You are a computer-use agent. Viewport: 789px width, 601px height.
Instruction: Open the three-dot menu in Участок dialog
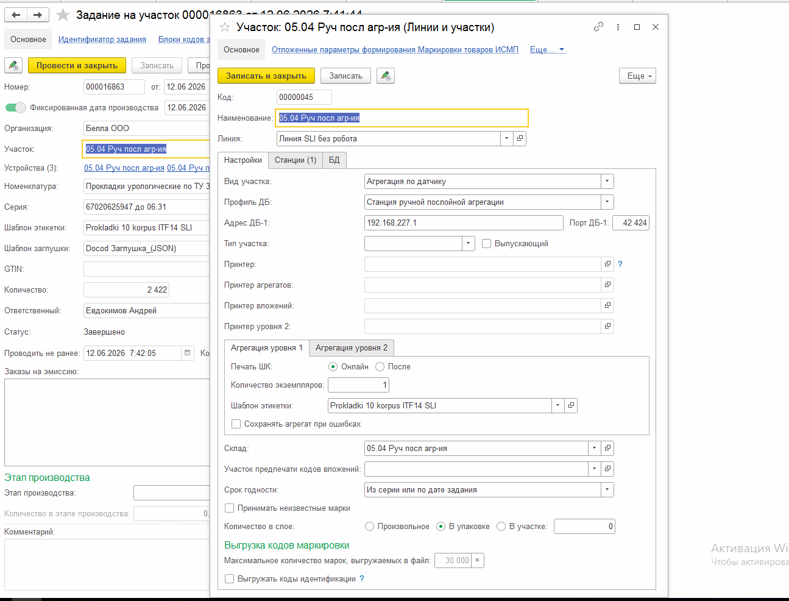point(618,27)
